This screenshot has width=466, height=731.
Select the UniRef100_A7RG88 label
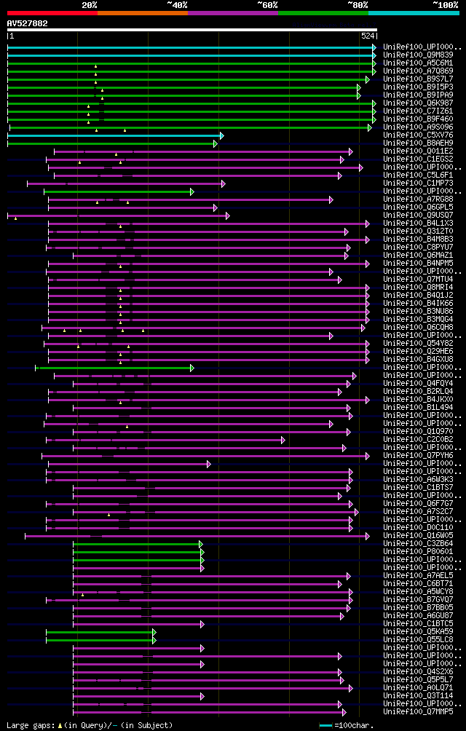(417, 199)
